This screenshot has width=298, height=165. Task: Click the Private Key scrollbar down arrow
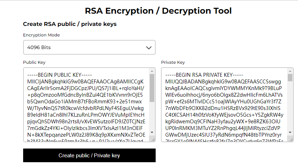pyautogui.click(x=290, y=132)
